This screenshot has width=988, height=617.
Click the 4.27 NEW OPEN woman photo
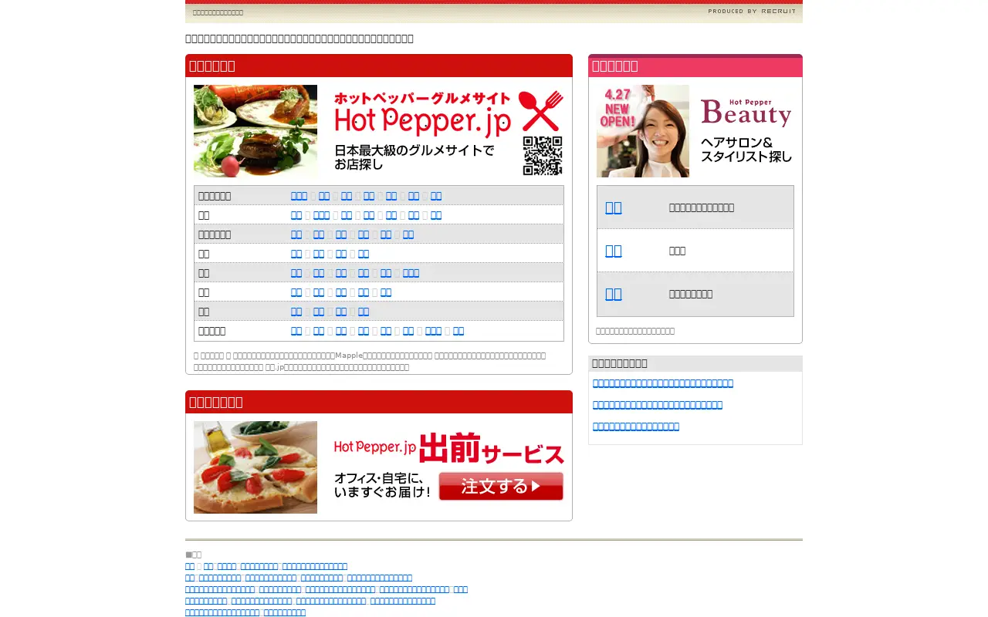(643, 131)
